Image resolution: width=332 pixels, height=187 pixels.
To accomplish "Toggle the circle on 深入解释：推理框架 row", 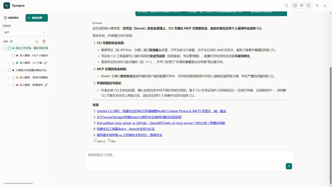I will click(x=13, y=85).
